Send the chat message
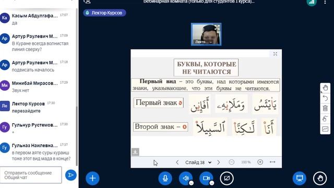334x188 pixels. pos(71,175)
